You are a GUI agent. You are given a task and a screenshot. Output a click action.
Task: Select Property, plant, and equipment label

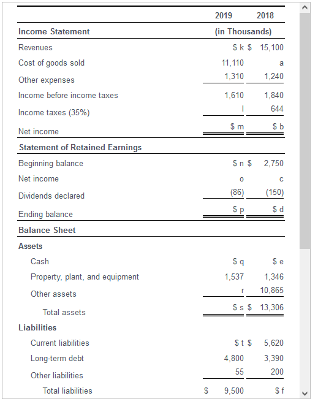85,277
